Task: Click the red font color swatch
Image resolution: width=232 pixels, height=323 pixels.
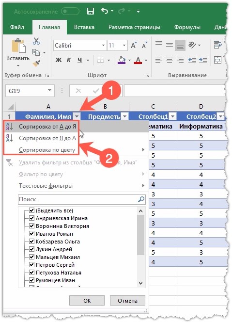Action: click(138, 60)
